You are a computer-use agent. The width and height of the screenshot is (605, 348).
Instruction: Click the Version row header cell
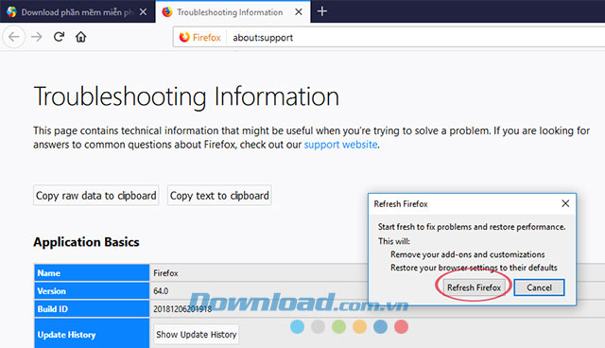[92, 291]
